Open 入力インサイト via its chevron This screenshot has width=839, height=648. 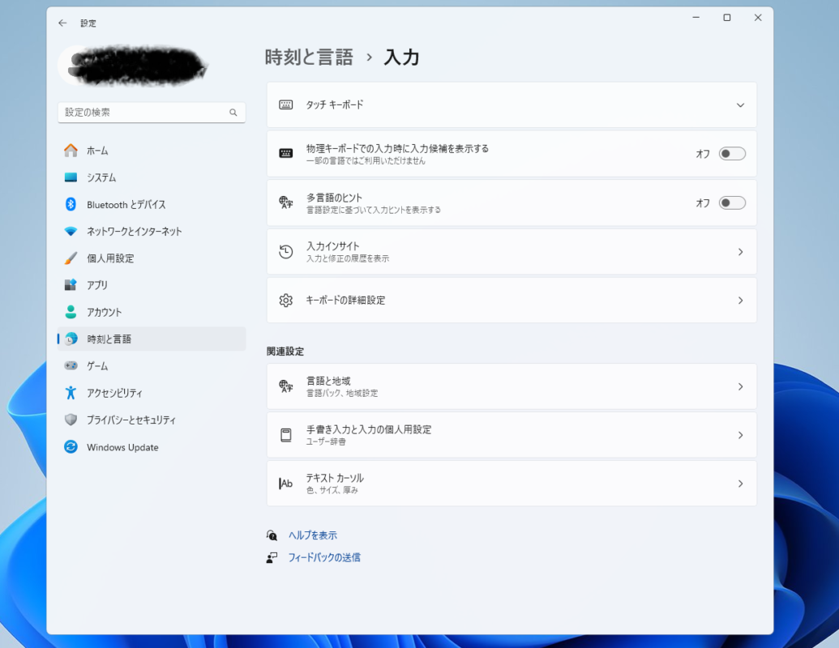pyautogui.click(x=741, y=252)
